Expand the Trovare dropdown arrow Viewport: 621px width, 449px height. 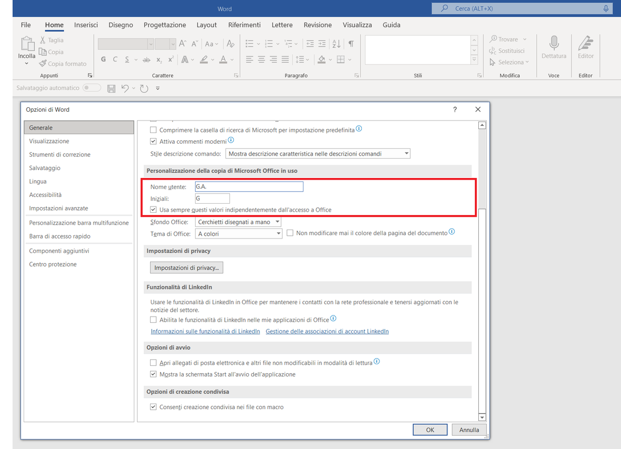pos(525,39)
